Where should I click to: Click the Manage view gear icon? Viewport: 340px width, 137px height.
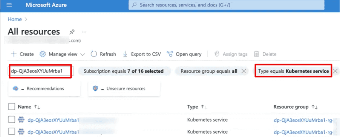(x=43, y=54)
